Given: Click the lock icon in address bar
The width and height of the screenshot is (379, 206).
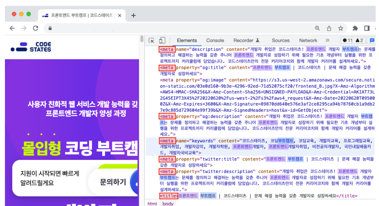Looking at the screenshot, I should pos(50,28).
